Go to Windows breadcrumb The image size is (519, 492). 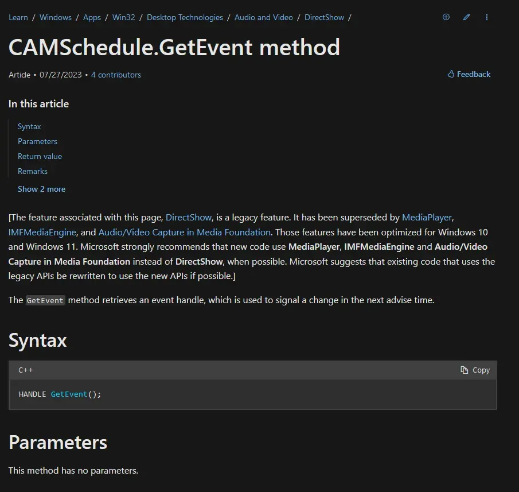pyautogui.click(x=55, y=17)
